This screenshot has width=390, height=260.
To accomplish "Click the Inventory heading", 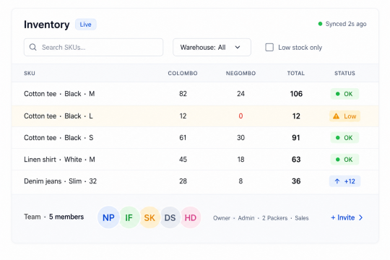I will point(47,25).
